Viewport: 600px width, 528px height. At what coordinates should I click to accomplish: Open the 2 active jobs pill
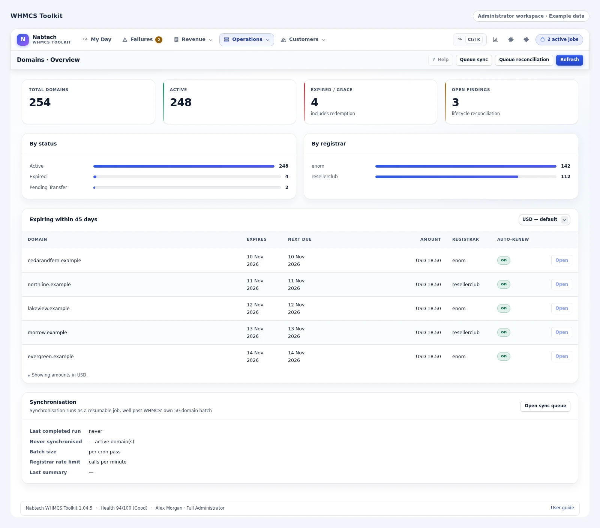click(x=559, y=40)
